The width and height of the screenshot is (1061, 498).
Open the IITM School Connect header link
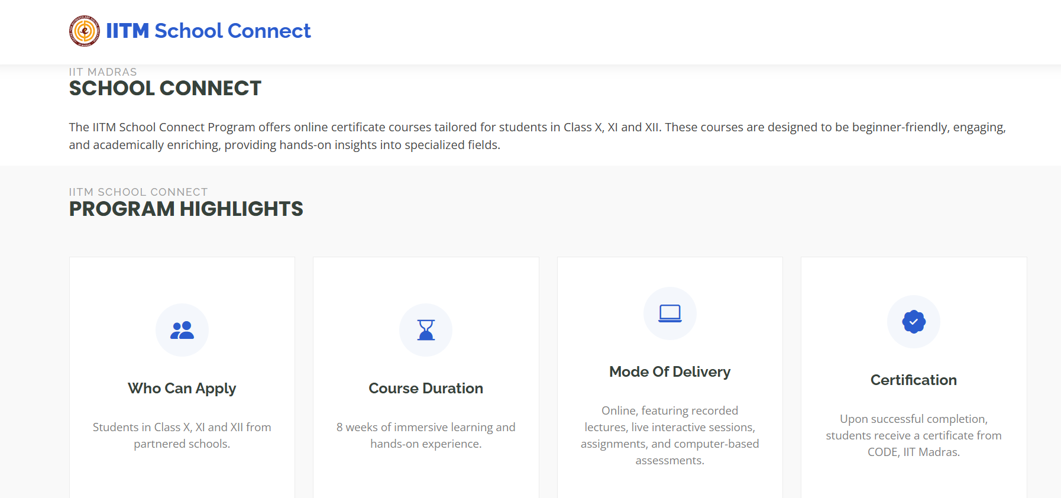pos(208,31)
